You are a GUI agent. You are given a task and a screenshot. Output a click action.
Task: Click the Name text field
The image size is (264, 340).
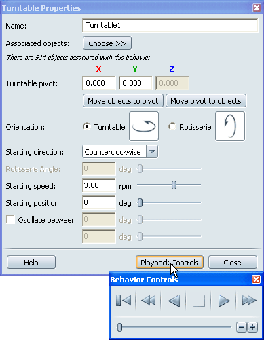(170, 25)
